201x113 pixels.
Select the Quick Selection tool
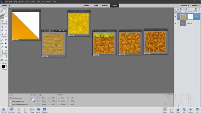(6, 21)
